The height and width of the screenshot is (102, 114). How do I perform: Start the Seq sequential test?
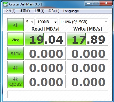coord(16,39)
